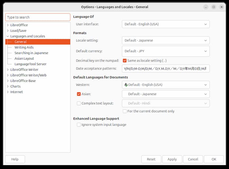Screen dimensions: 229x169
Task: Confirm settings with the OK button
Action: point(214,159)
